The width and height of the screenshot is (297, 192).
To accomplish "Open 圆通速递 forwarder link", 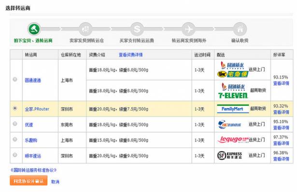I will click(x=33, y=80).
